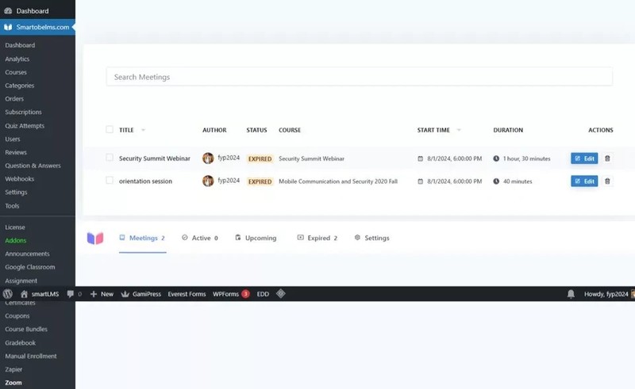Edit the orientation session meeting
This screenshot has height=389, width=635.
tap(584, 181)
